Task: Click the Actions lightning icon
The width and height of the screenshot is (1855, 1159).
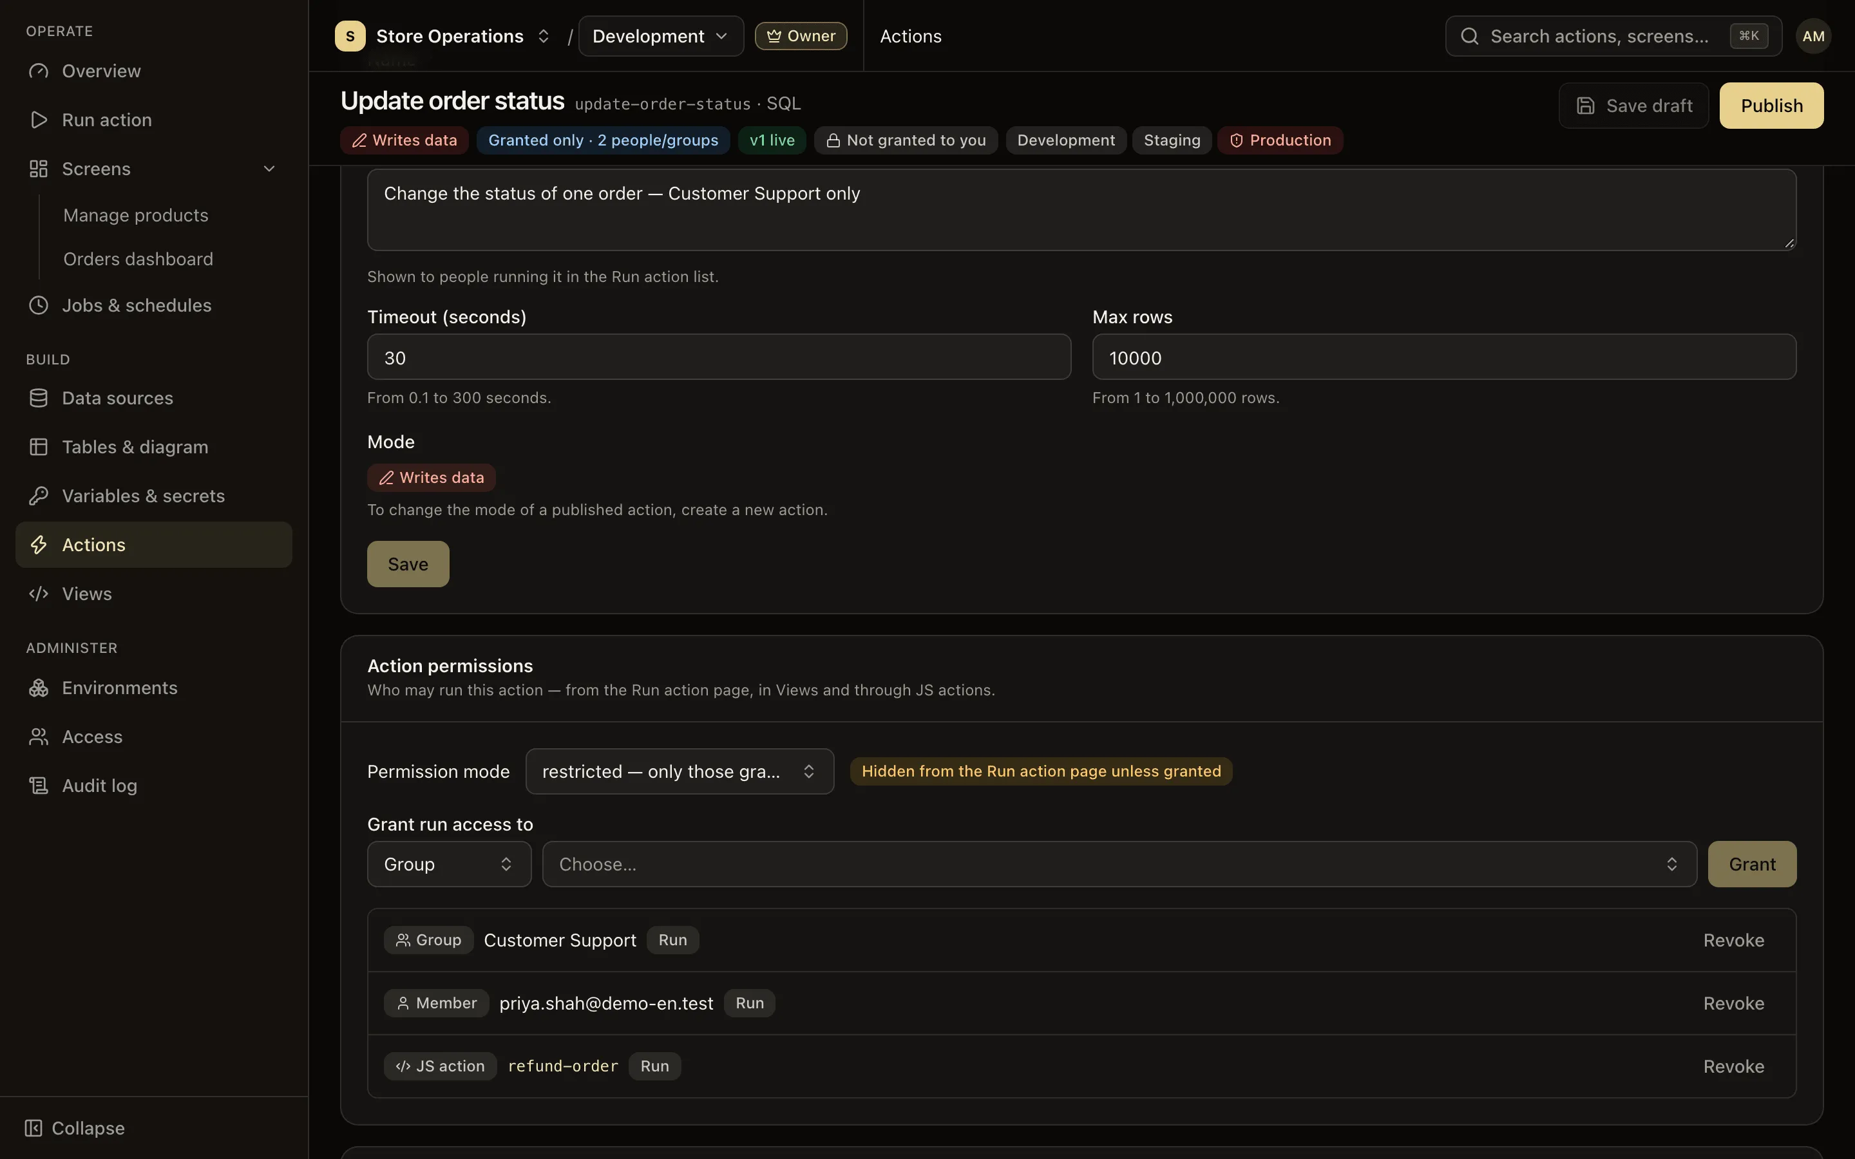Action: (39, 546)
